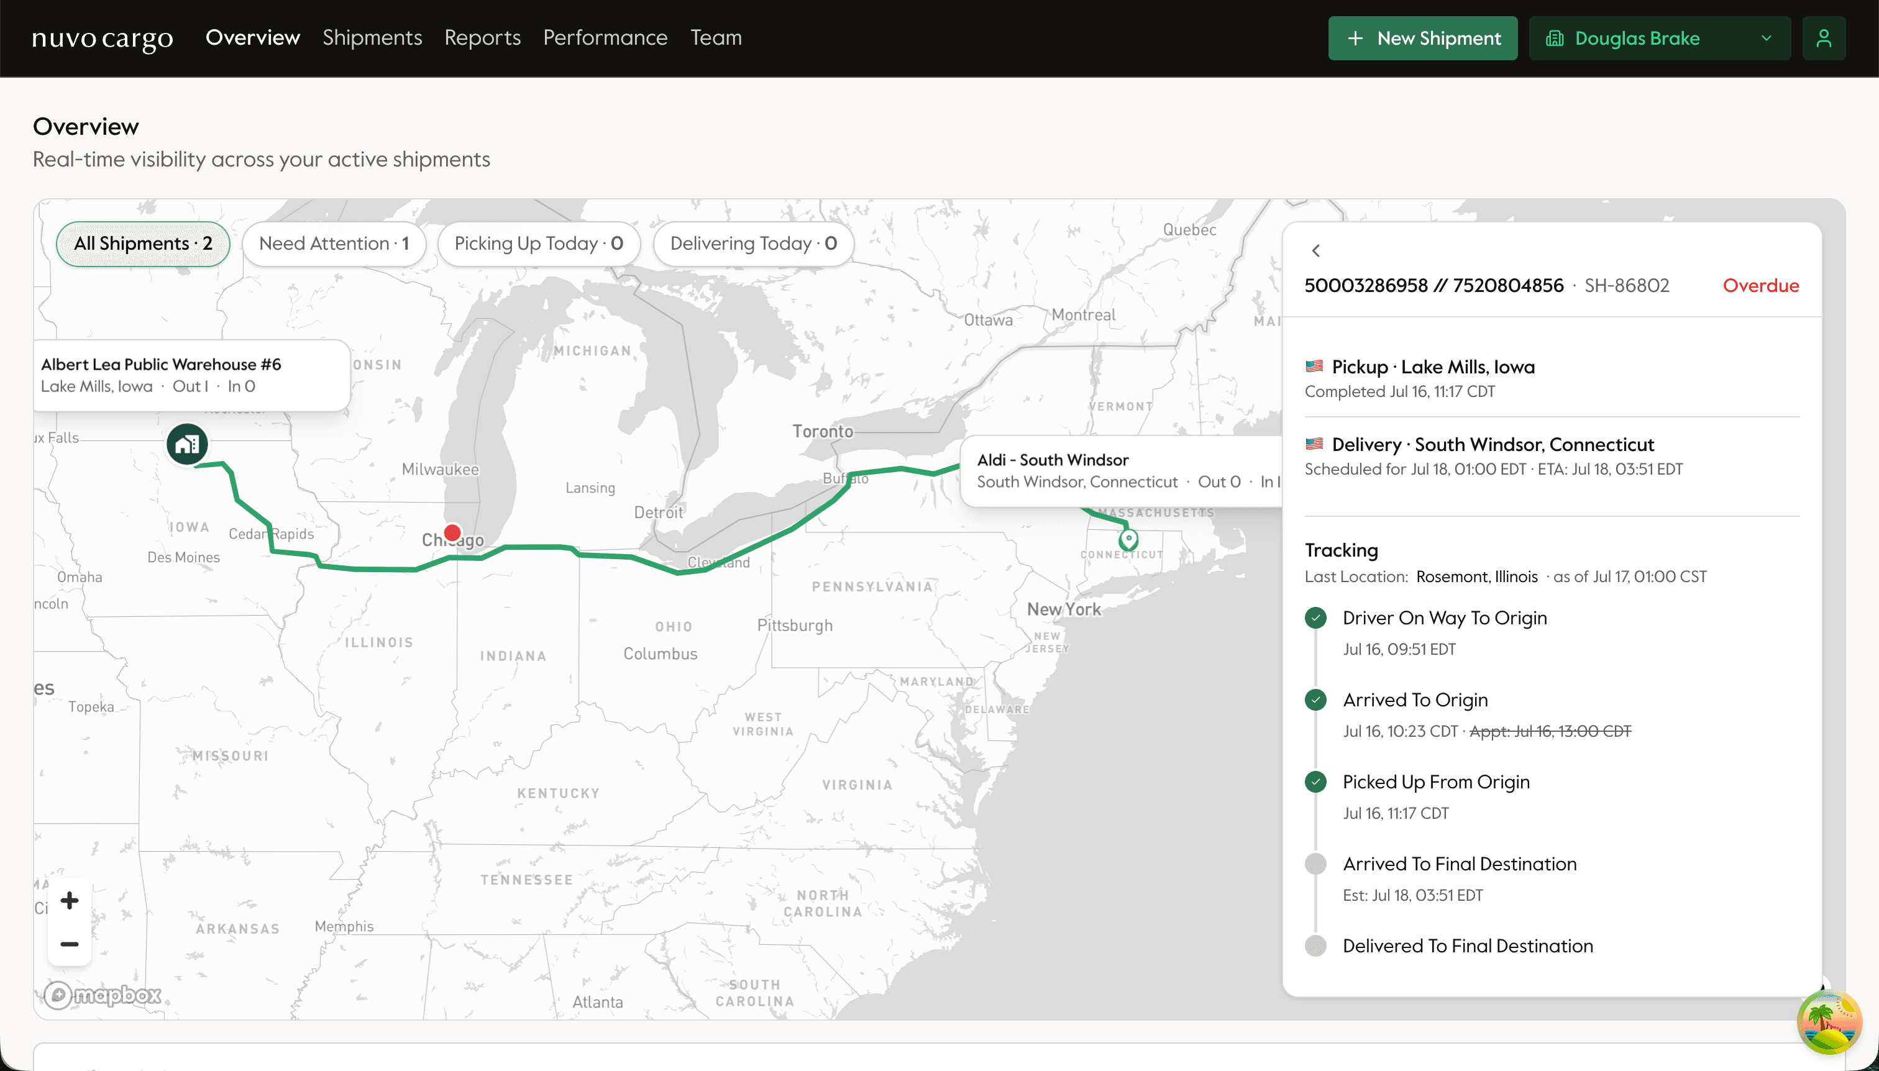Image resolution: width=1879 pixels, height=1071 pixels.
Task: Zoom out on the map
Action: pos(69,944)
